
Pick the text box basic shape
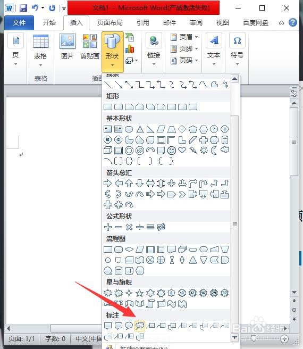(108, 129)
